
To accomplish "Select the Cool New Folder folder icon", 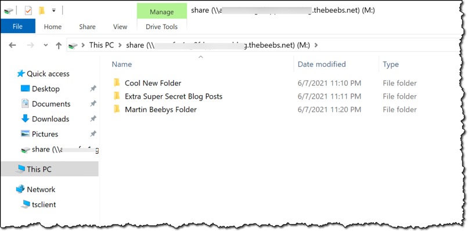I will [117, 82].
